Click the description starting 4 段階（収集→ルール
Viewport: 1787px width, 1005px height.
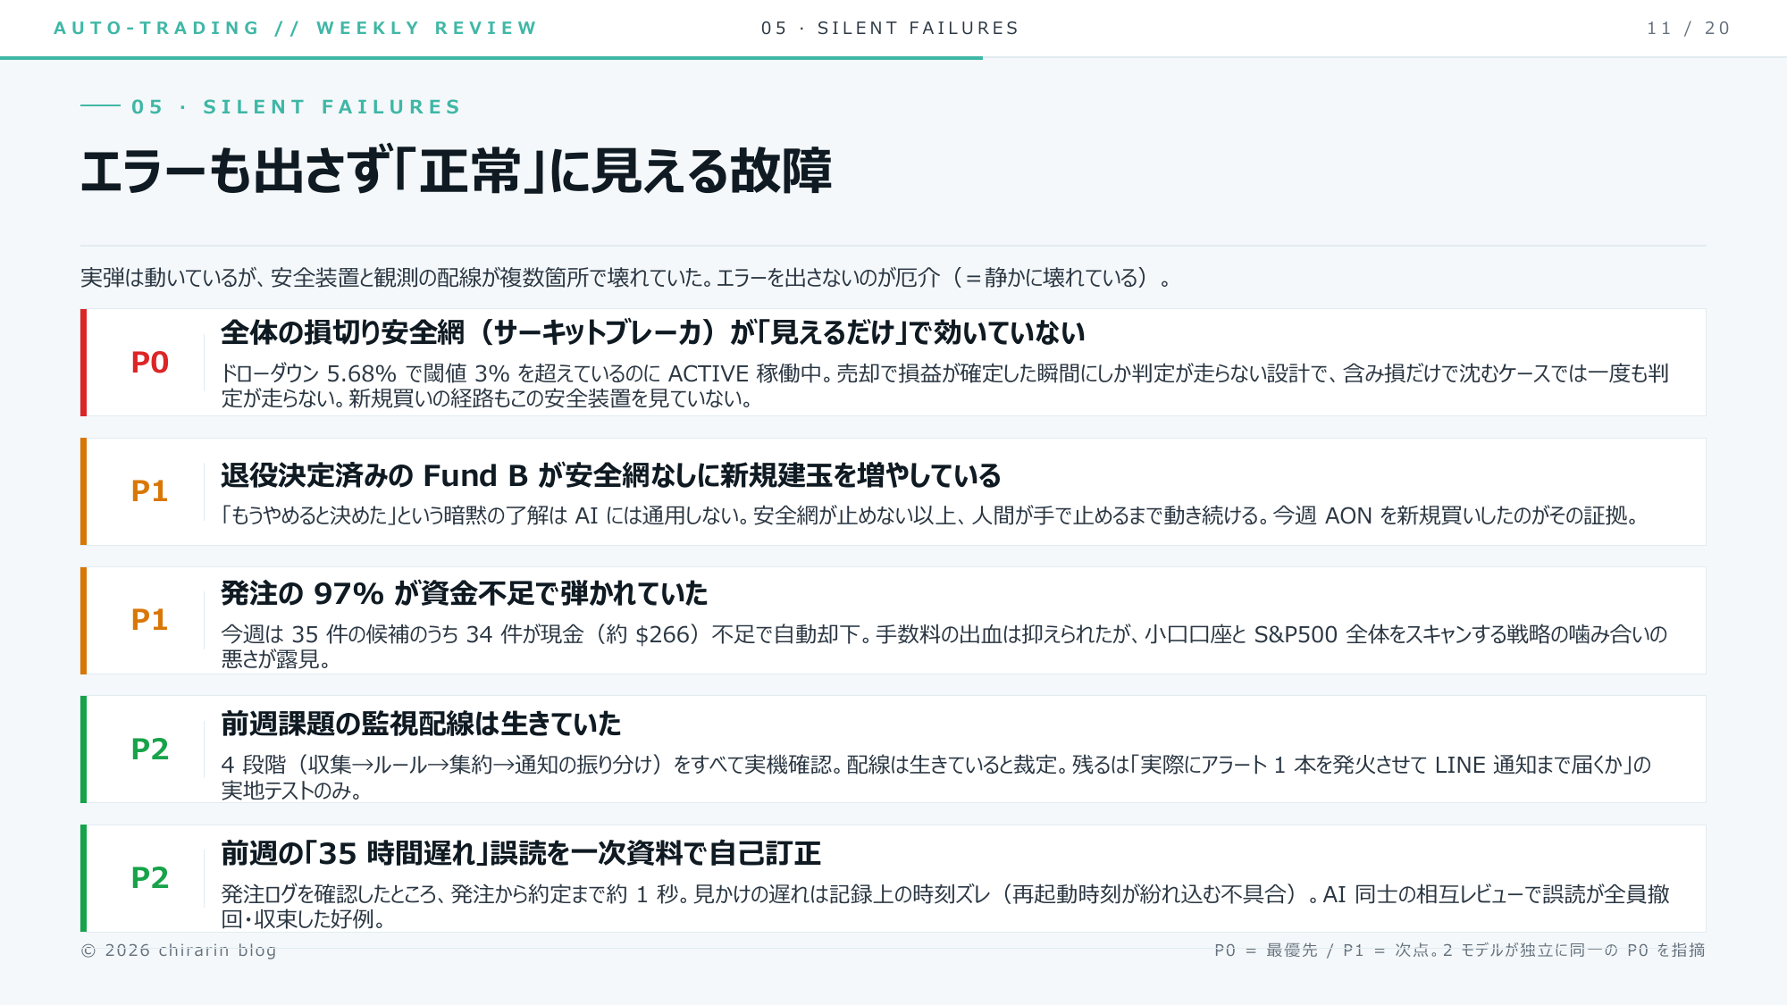point(936,777)
